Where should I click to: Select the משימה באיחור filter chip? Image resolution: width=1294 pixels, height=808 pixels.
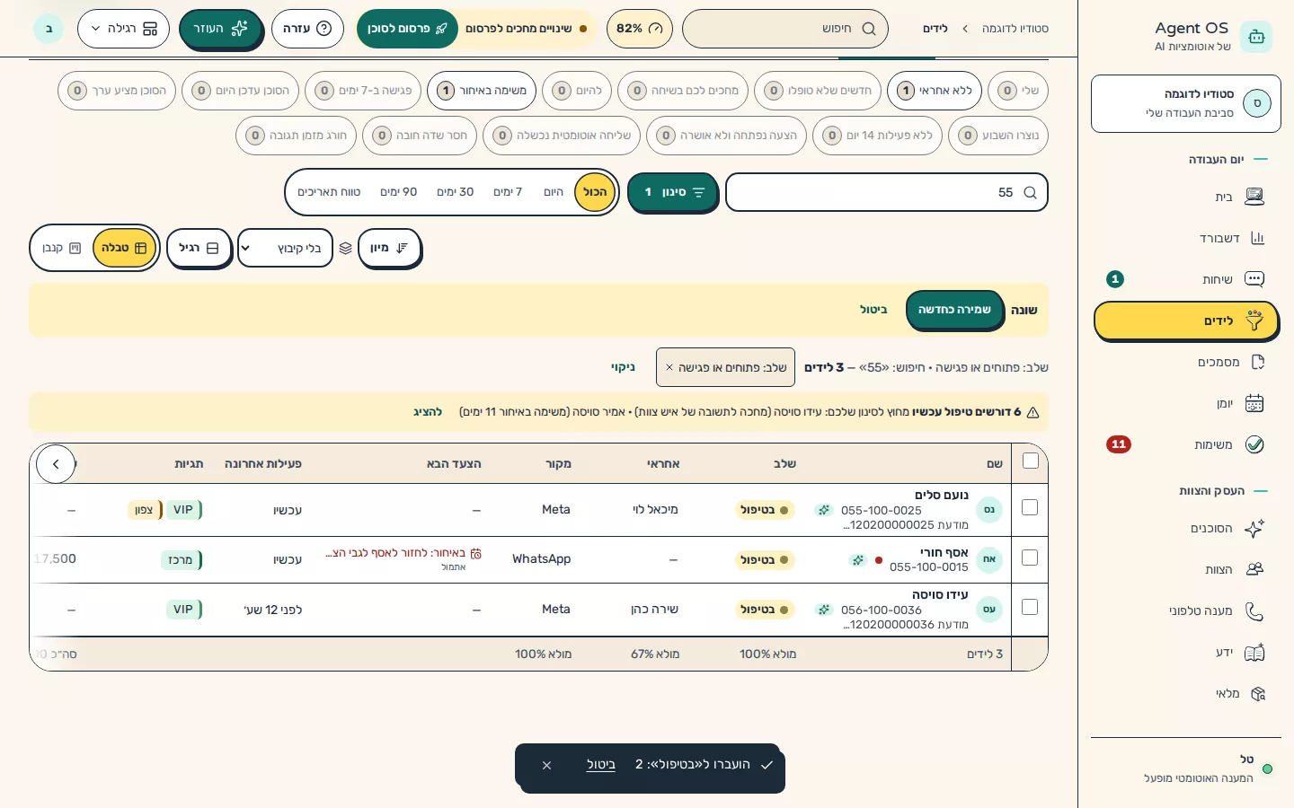[482, 91]
